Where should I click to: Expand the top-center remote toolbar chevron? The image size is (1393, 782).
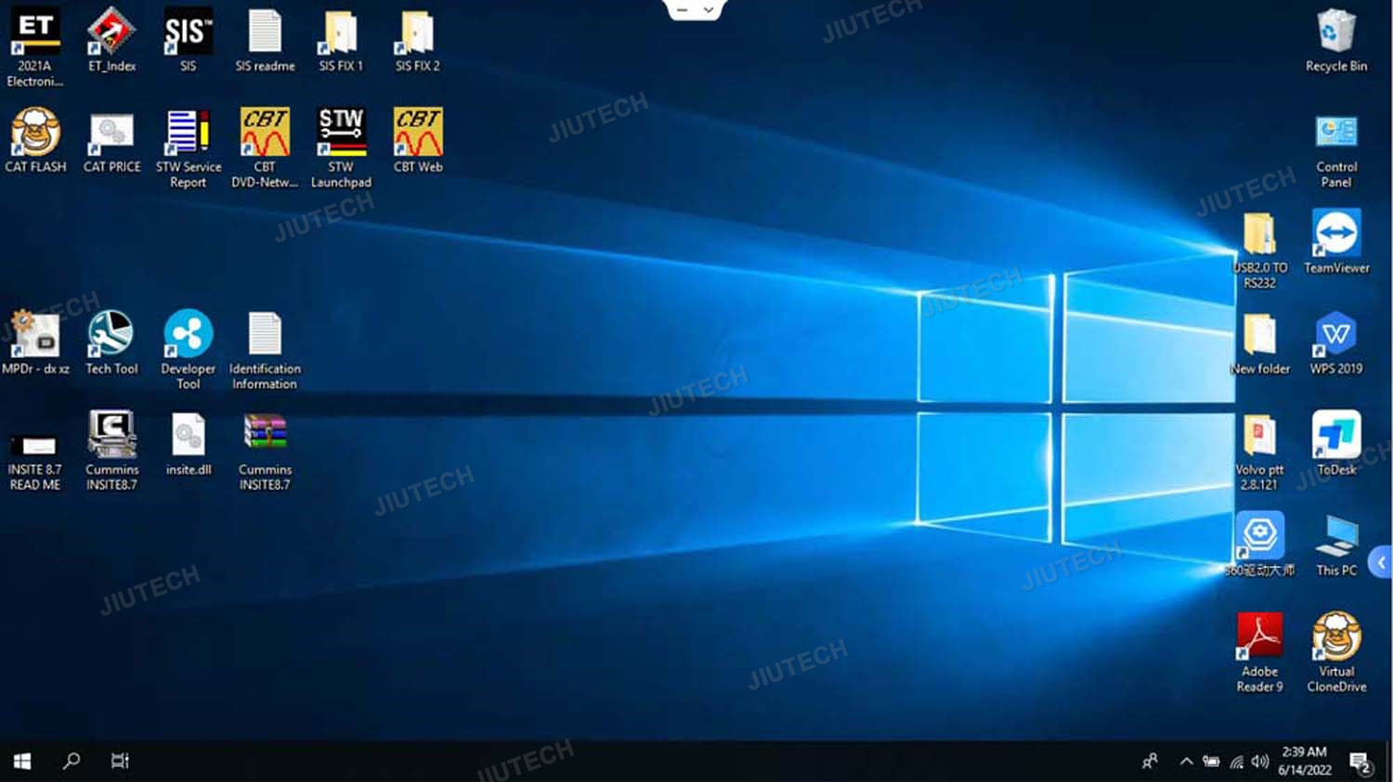[709, 10]
